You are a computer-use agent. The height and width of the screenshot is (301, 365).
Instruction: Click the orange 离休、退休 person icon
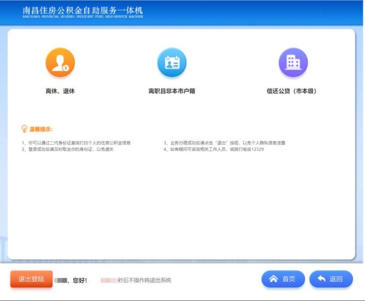coord(60,63)
